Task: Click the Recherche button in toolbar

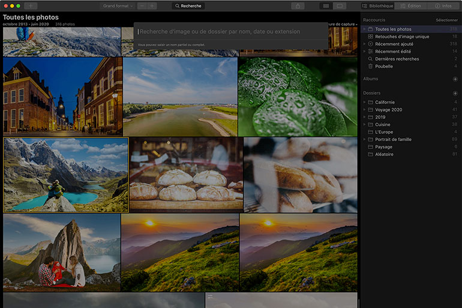Action: pyautogui.click(x=188, y=6)
